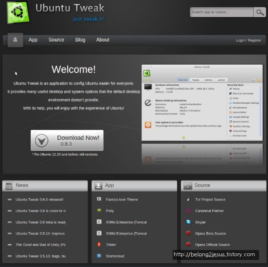Viewport: 268px width, 267px height.
Task: Open the Stormcloud app link
Action: tap(115, 256)
